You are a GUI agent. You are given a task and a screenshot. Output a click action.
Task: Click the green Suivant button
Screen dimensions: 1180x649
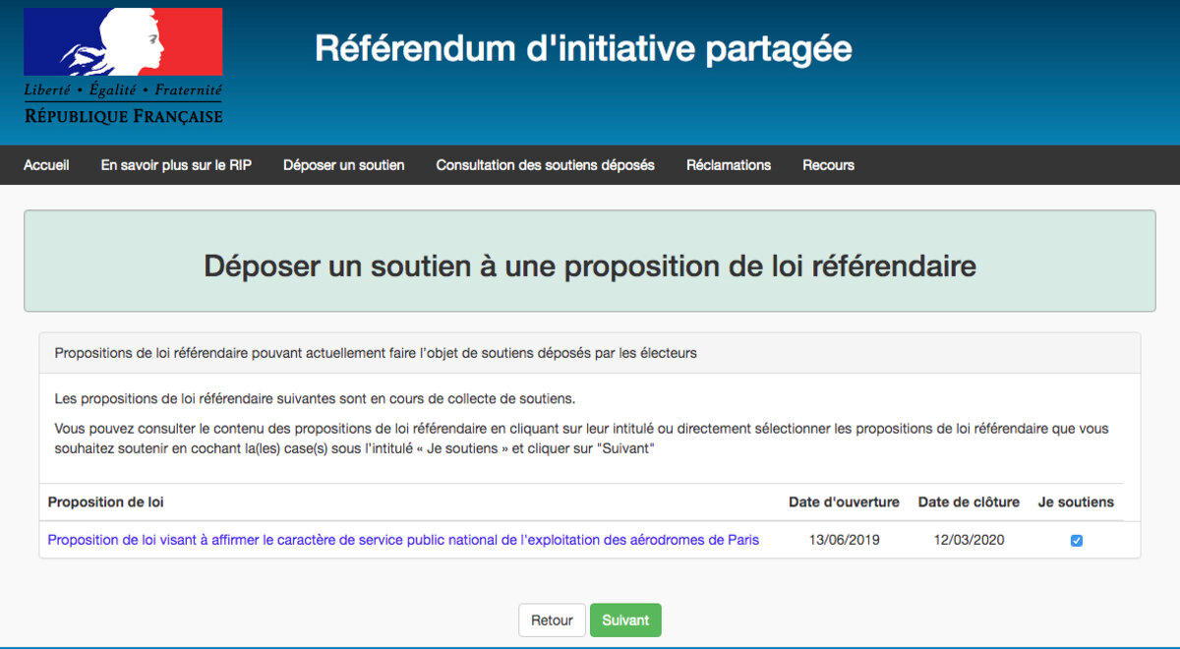click(x=625, y=620)
